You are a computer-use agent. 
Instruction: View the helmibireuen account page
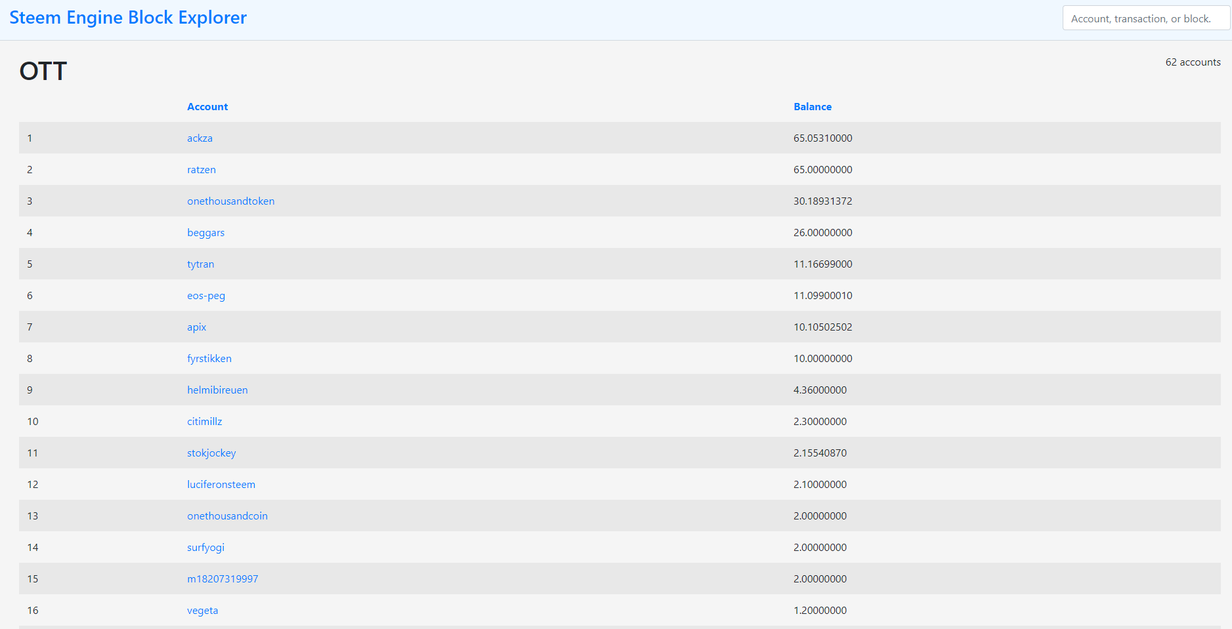coord(217,390)
